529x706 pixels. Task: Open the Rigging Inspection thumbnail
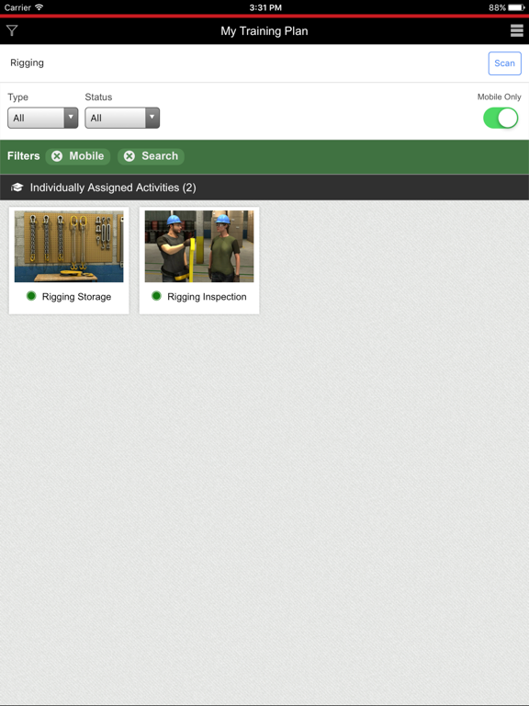pyautogui.click(x=199, y=246)
